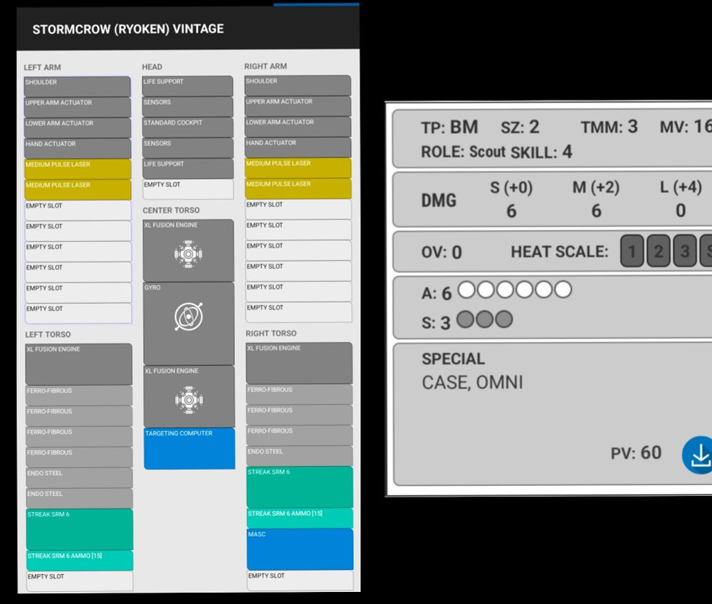The width and height of the screenshot is (712, 604).
Task: Click the top Life Support slot in Head
Action: (x=187, y=86)
